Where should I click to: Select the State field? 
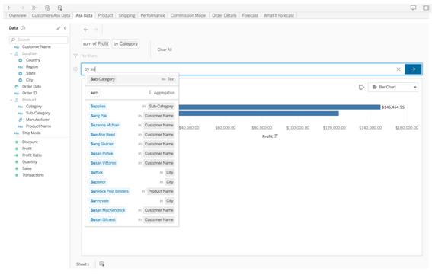coord(30,73)
